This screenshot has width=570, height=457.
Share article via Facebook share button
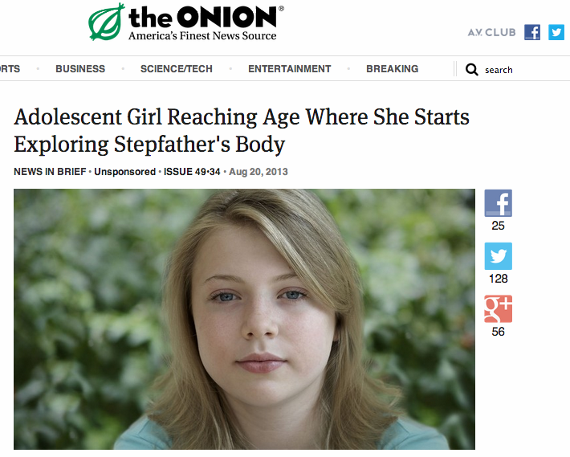click(x=498, y=203)
